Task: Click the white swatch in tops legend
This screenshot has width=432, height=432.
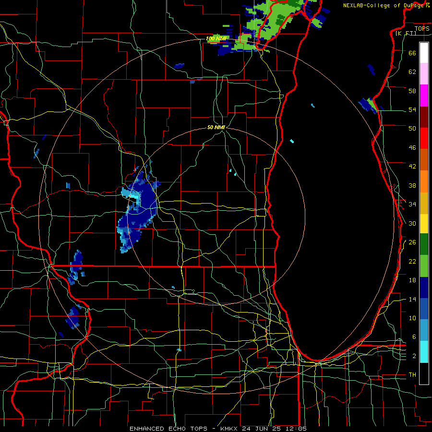Action: click(x=424, y=53)
